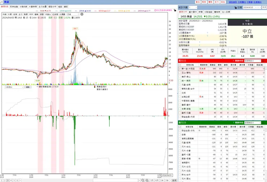
Task: Click help icon beside 1日籌碼集中
Action: pyautogui.click(x=207, y=33)
